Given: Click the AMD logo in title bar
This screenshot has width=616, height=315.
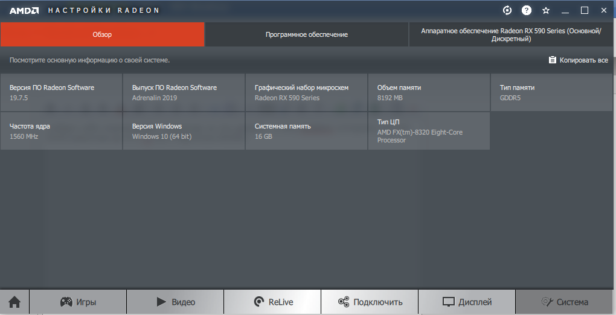Looking at the screenshot, I should point(24,11).
